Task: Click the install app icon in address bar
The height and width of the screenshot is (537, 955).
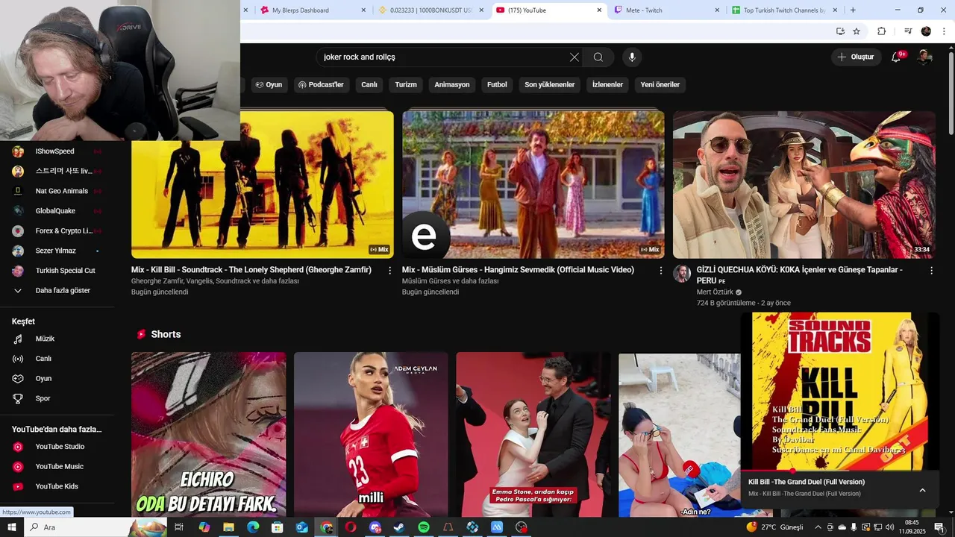Action: (x=840, y=31)
